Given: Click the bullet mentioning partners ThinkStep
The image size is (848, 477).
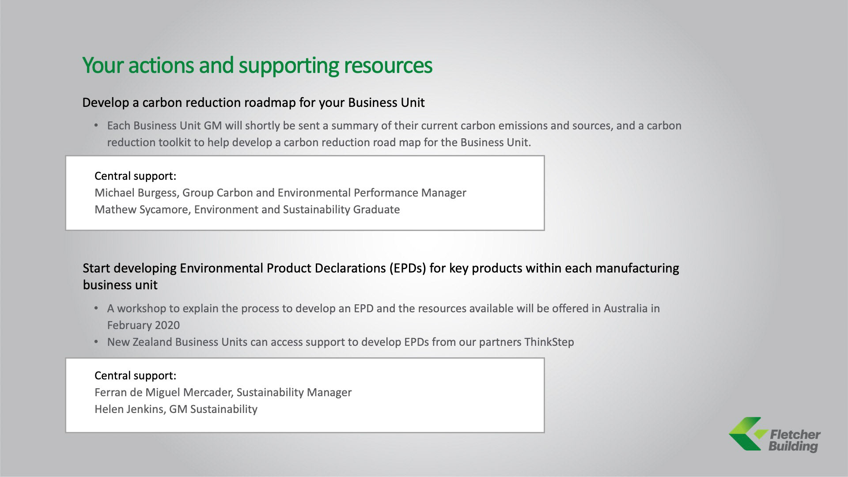Looking at the screenshot, I should (340, 342).
